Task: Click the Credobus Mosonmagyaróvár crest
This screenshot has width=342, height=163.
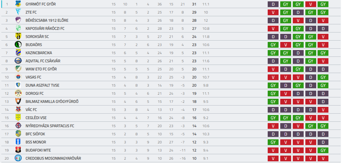Action: 18,158
